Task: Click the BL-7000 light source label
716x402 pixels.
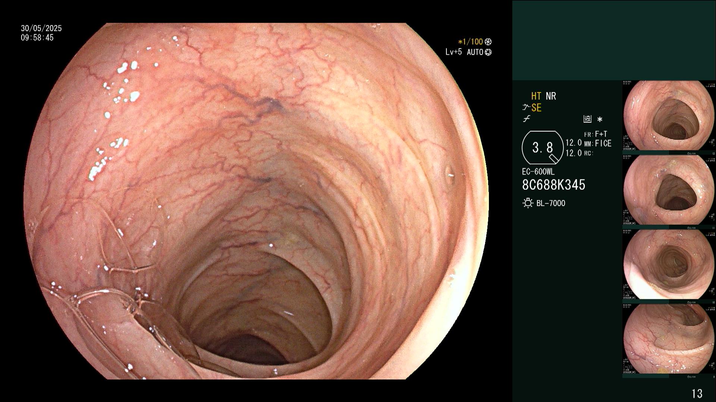Action: pyautogui.click(x=551, y=203)
